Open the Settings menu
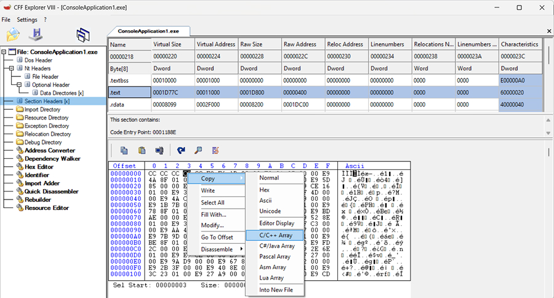The width and height of the screenshot is (554, 298). [27, 20]
